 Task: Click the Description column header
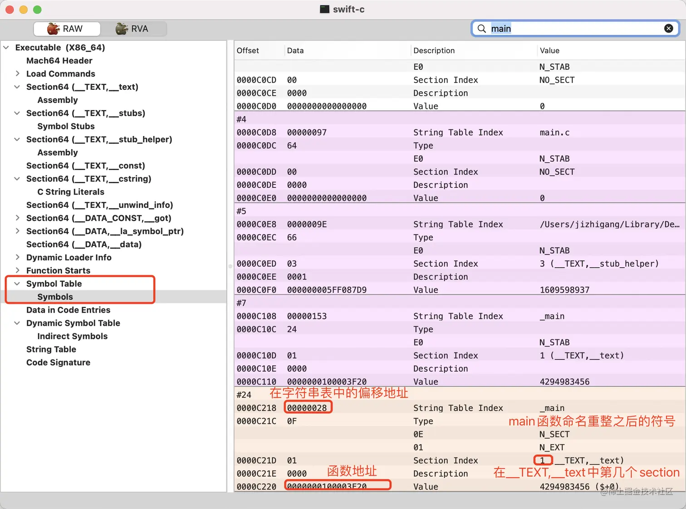[434, 50]
